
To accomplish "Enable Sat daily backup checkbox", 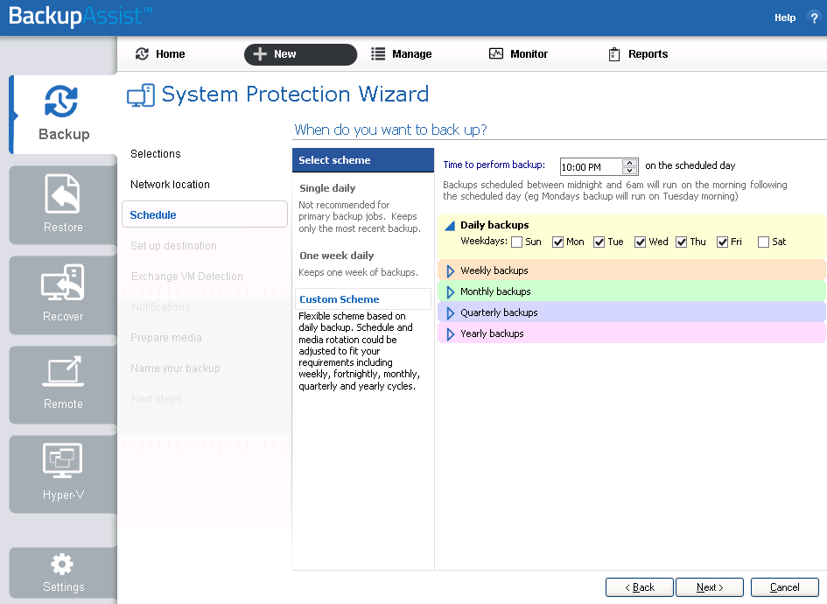I will (763, 242).
